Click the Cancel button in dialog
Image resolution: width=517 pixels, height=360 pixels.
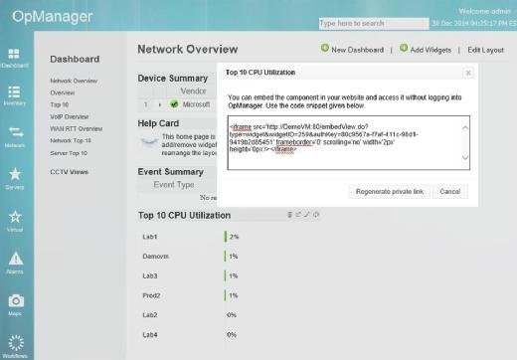pos(450,192)
